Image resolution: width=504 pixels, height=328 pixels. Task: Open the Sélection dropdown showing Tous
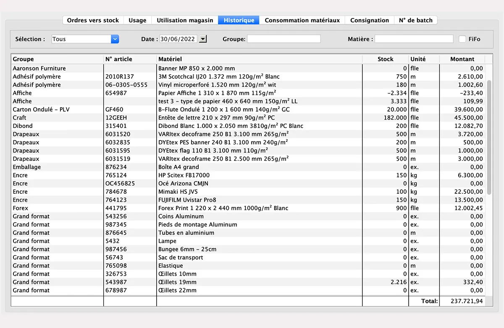84,39
